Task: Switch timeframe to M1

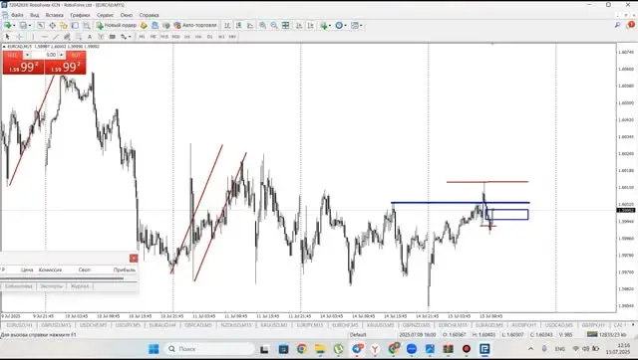Action: click(x=142, y=37)
